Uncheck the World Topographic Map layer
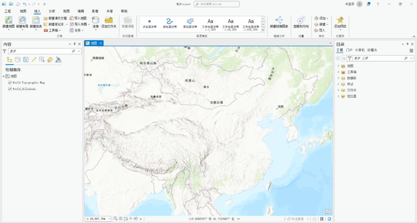The image size is (417, 223). pyautogui.click(x=10, y=82)
